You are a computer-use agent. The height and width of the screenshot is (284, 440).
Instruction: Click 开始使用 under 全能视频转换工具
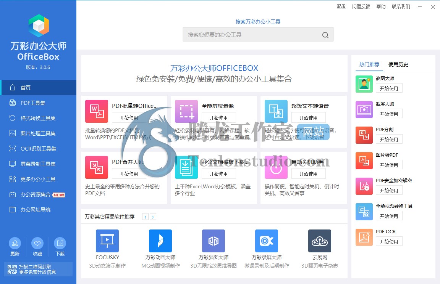389,216
